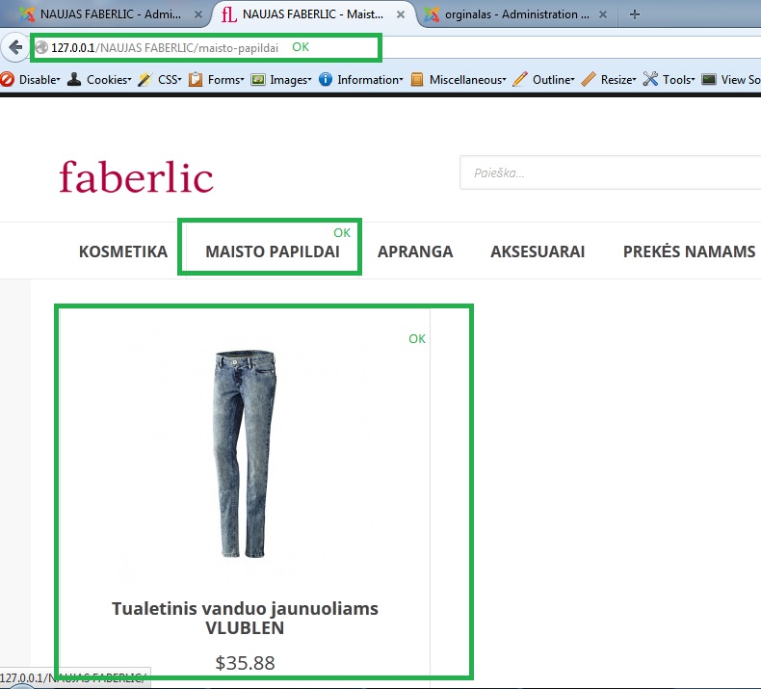Close the orginalas Administration tab
Viewport: 761px width, 689px height.
(603, 15)
